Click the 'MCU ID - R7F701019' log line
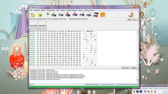 [x=52, y=72]
